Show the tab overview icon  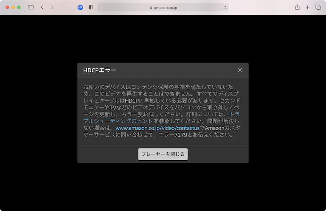(318, 7)
